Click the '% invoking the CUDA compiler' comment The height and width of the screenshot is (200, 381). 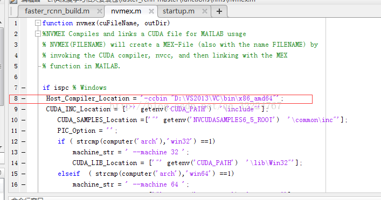[165, 55]
